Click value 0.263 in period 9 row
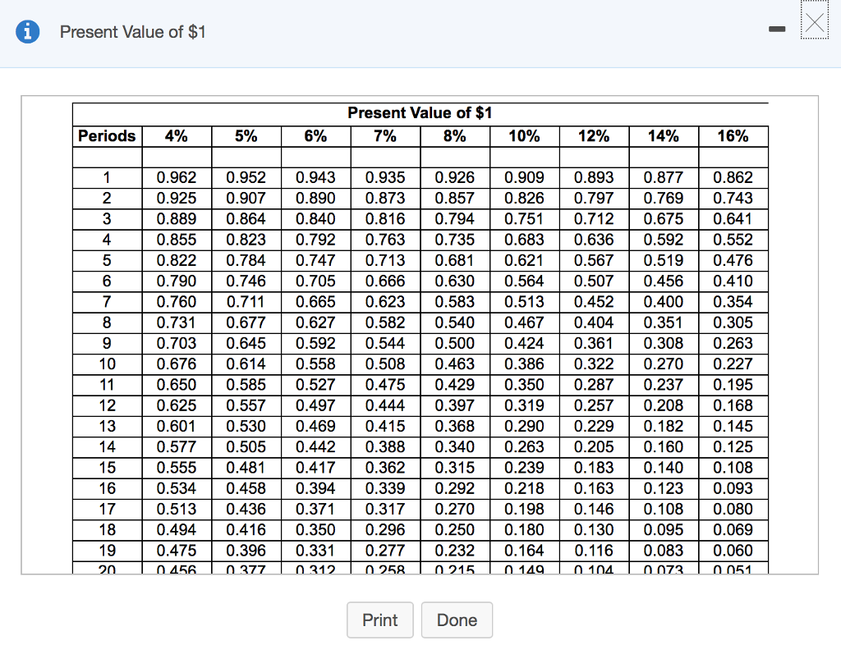This screenshot has width=841, height=645. [x=733, y=343]
